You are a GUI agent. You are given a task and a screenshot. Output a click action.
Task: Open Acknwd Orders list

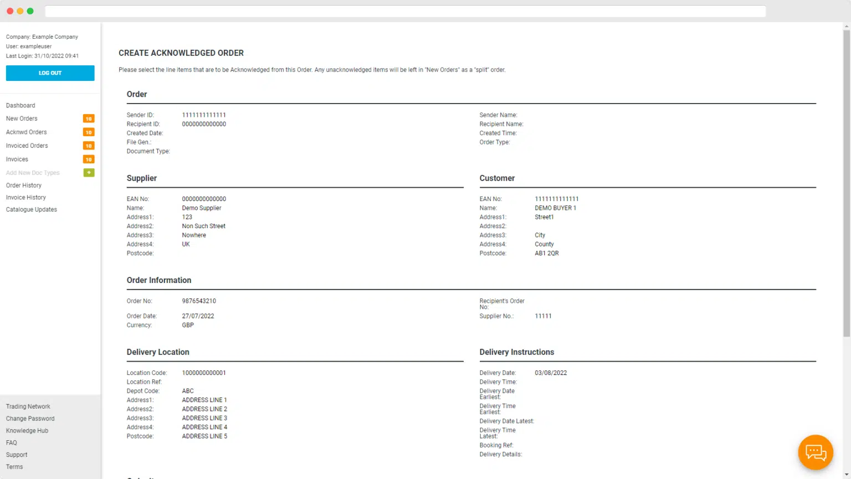(x=27, y=132)
